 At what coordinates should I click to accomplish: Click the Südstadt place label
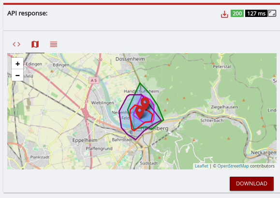coord(149,163)
